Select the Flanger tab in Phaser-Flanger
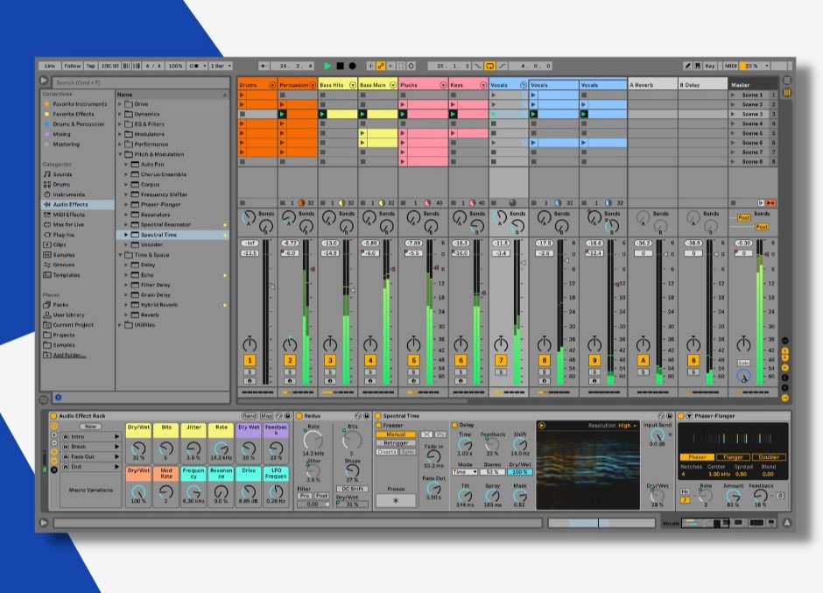The width and height of the screenshot is (823, 593). pyautogui.click(x=733, y=457)
